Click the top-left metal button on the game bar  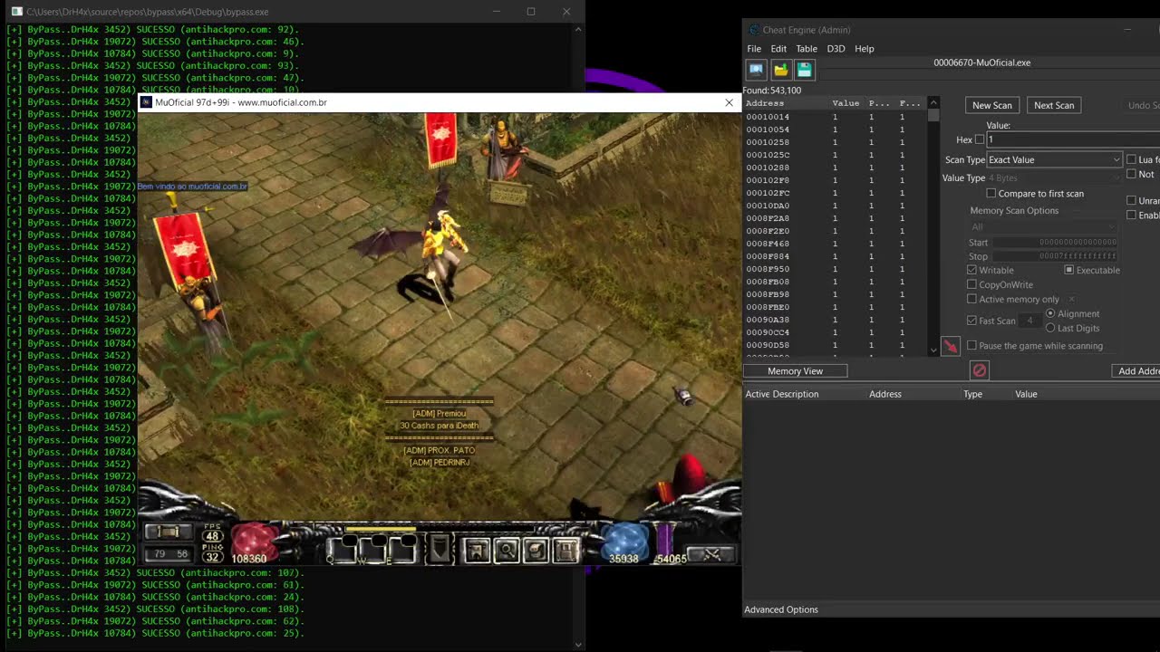[169, 532]
